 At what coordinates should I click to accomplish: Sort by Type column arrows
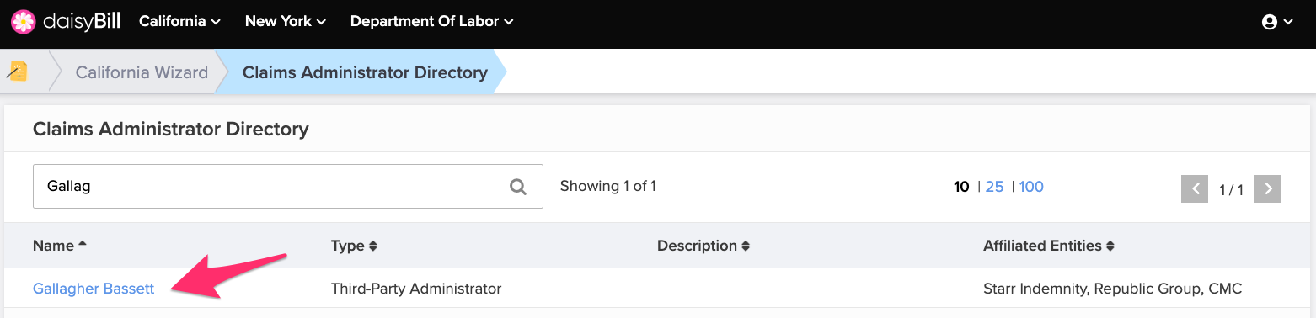373,246
